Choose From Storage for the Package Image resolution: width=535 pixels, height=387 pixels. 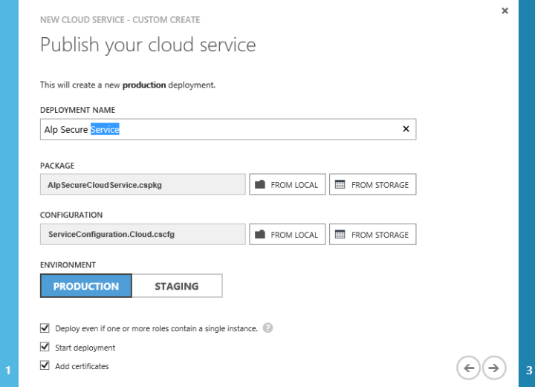pyautogui.click(x=372, y=185)
